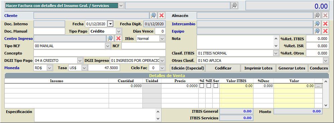Screen dimensions: 334x123
Task: Click the Moneda label link
Action: point(12,68)
